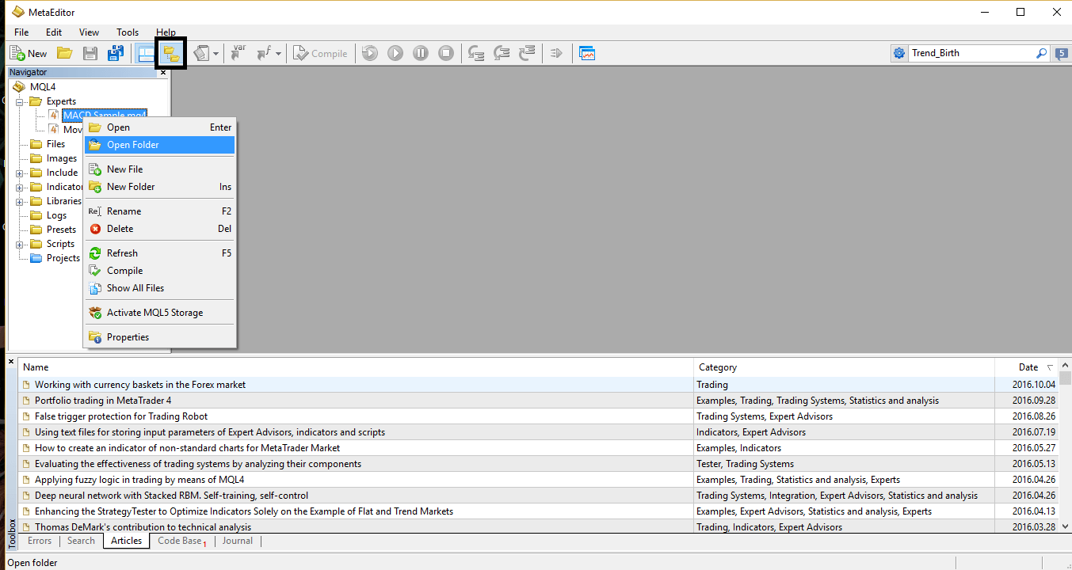Click the start debugging play icon
Screen dimensions: 1072x570
395,53
